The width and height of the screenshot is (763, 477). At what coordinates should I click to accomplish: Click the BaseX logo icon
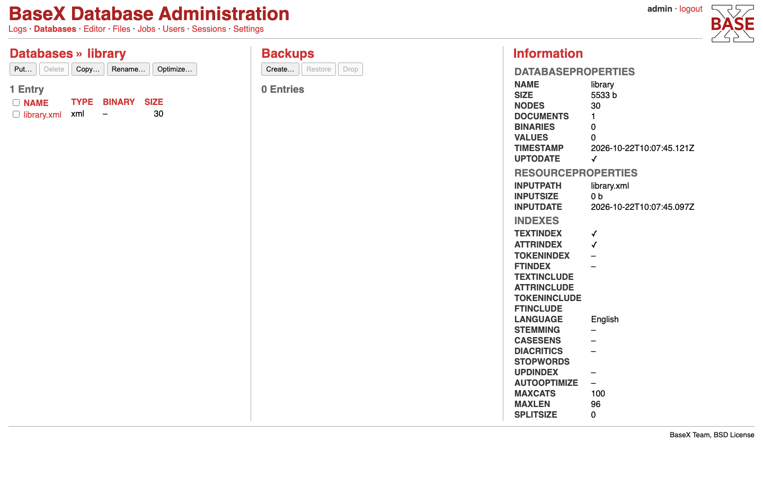pos(733,24)
